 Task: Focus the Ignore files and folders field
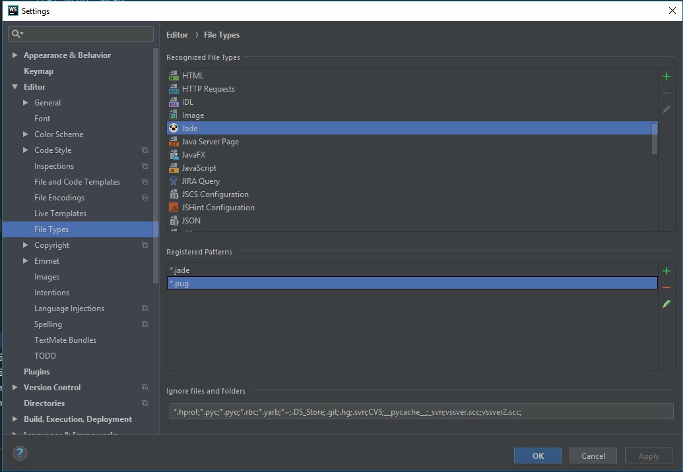[x=421, y=411]
